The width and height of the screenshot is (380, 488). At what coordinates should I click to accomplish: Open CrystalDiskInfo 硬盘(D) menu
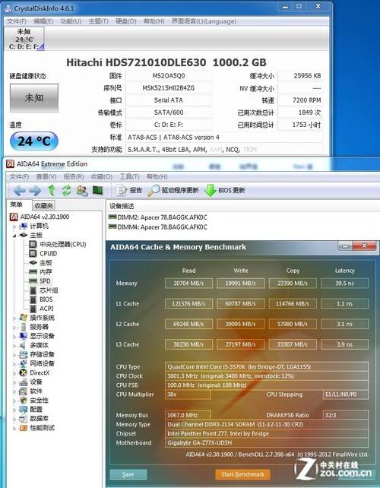[x=125, y=21]
